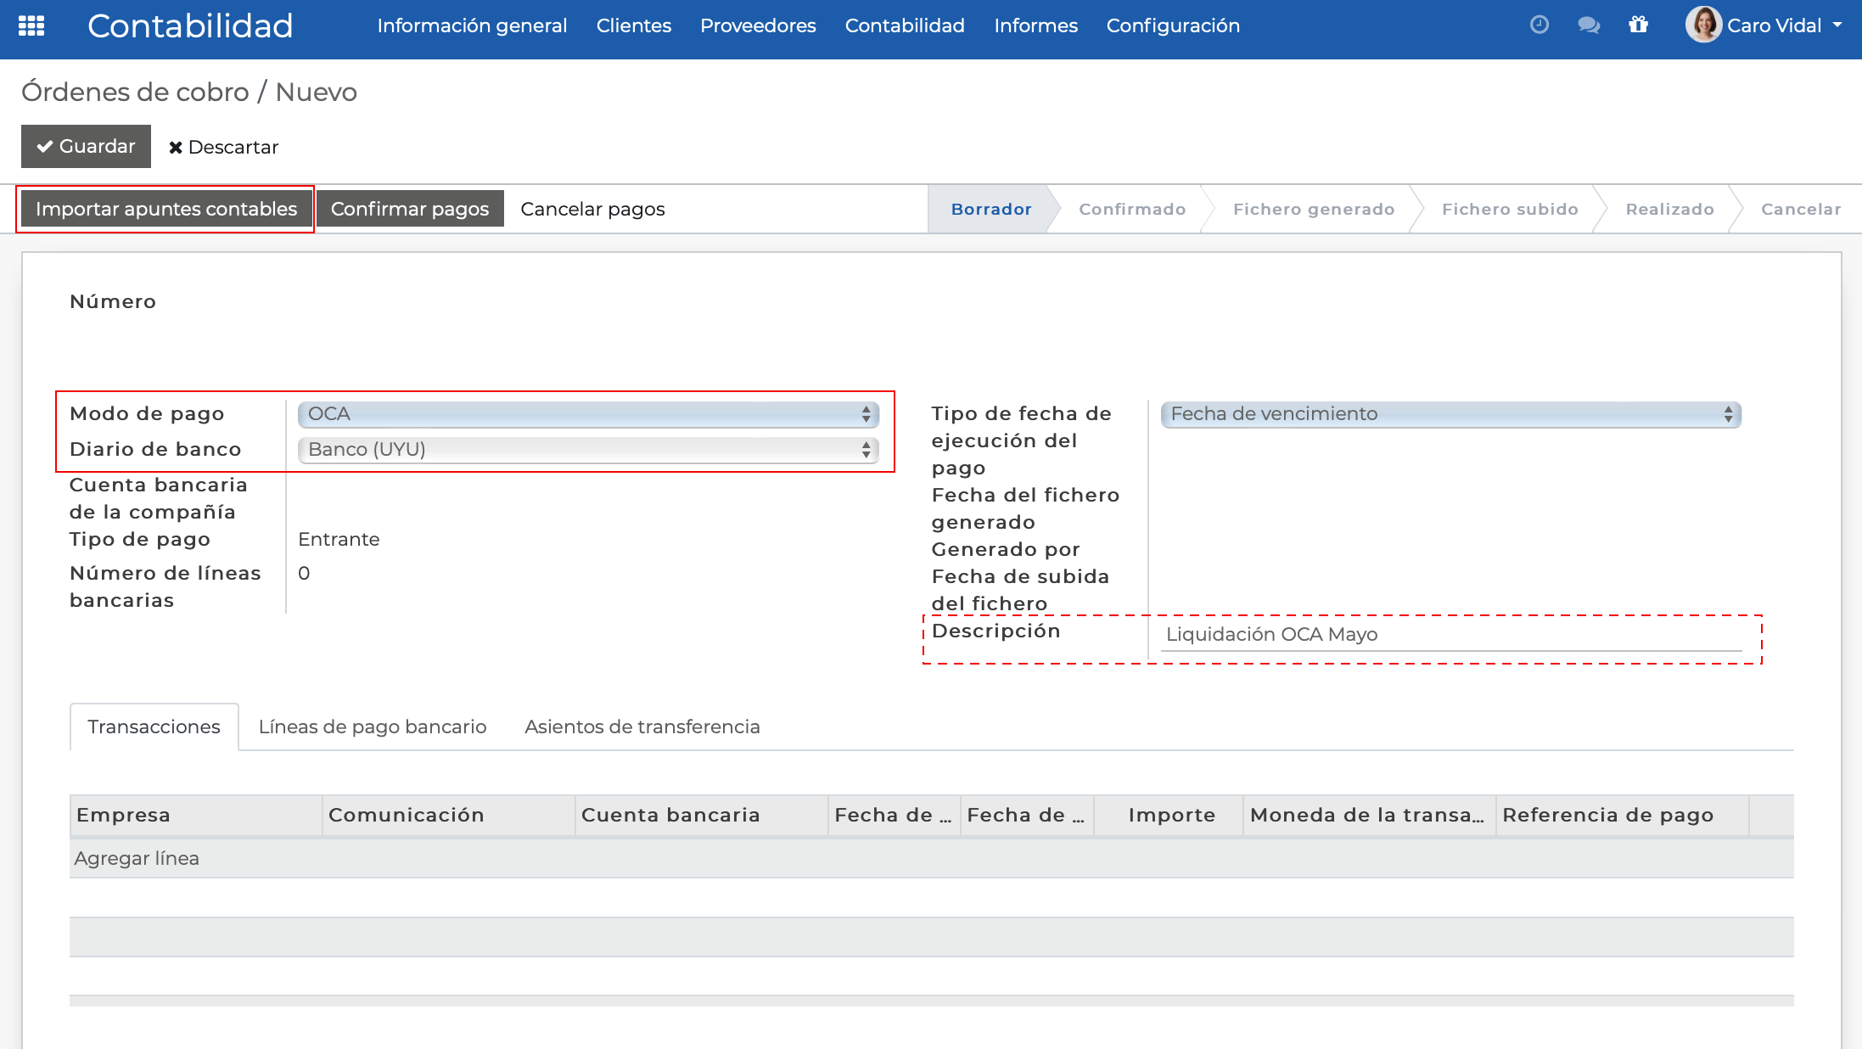Click the Odoo gift icon in top bar
Screen dimensions: 1862x1049
coord(1640,25)
